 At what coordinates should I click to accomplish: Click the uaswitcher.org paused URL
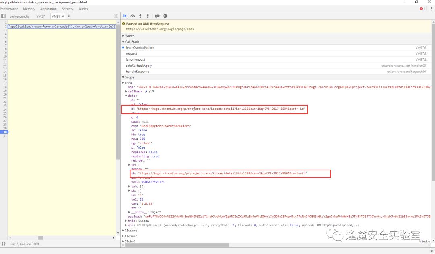click(x=160, y=29)
